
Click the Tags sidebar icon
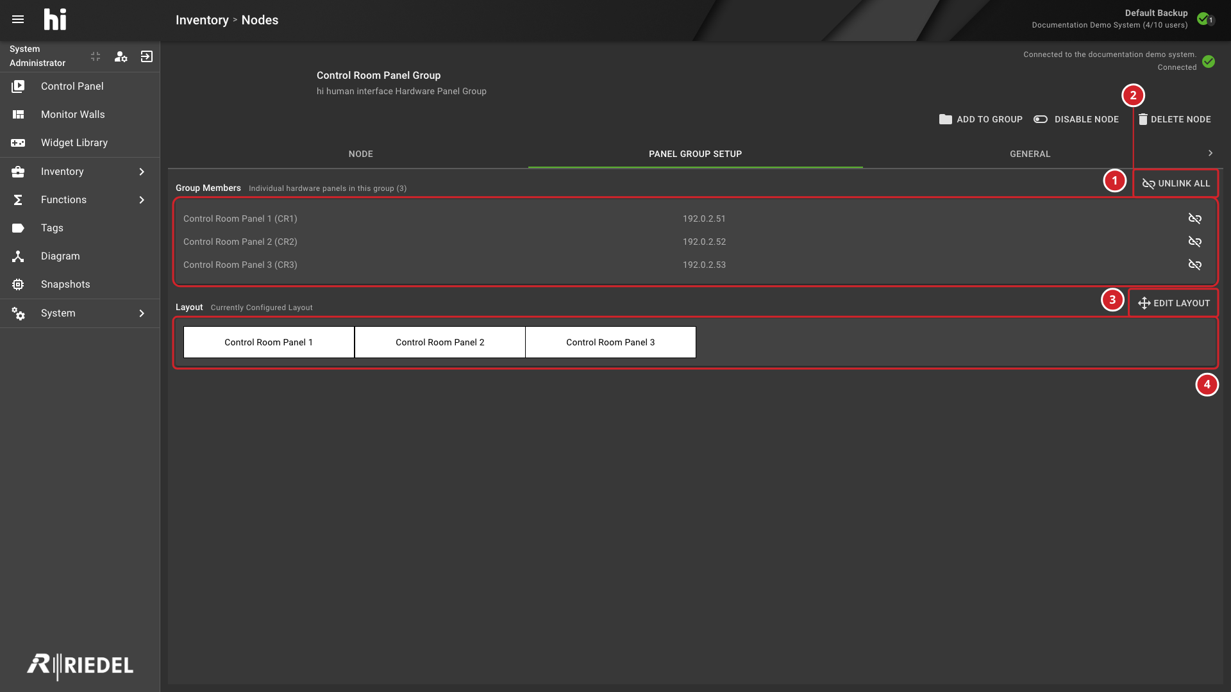18,227
